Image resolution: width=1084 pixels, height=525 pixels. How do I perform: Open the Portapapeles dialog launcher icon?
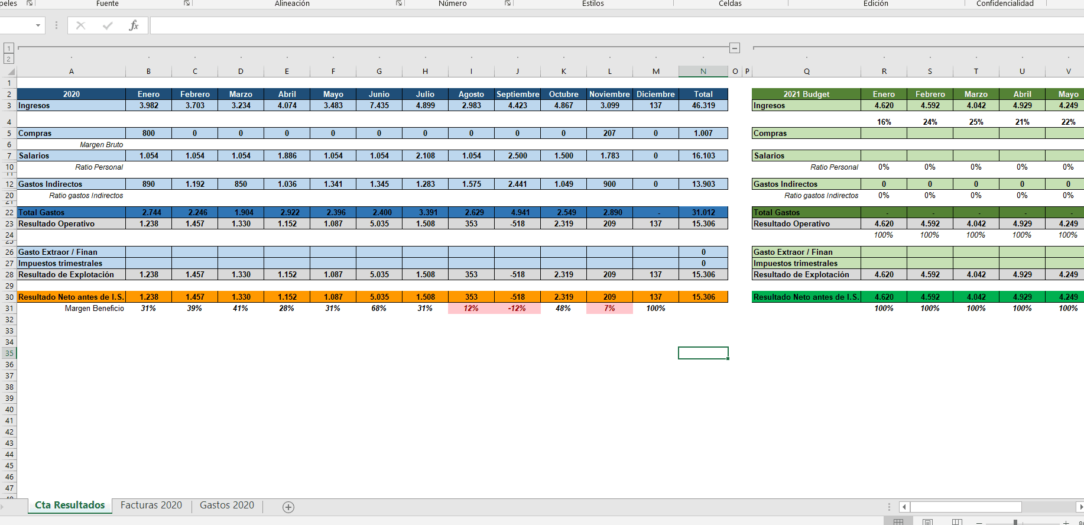30,4
